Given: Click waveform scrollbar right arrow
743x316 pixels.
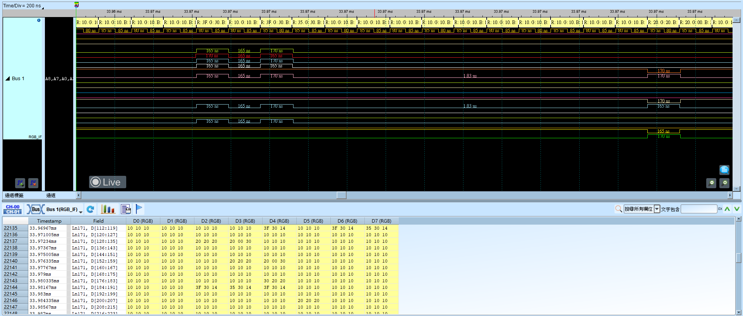Looking at the screenshot, I should pyautogui.click(x=730, y=195).
